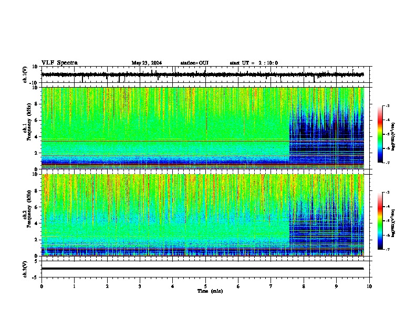The width and height of the screenshot is (416, 321).
Task: Click the "5" tick on ch.3(V) axis
Action: pos(37,261)
